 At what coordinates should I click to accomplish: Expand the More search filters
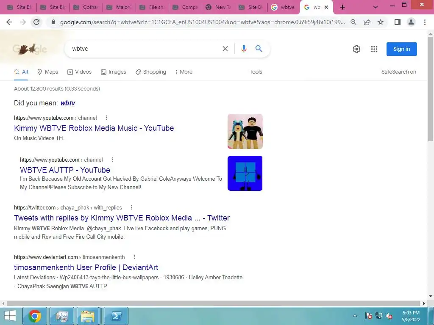point(184,72)
